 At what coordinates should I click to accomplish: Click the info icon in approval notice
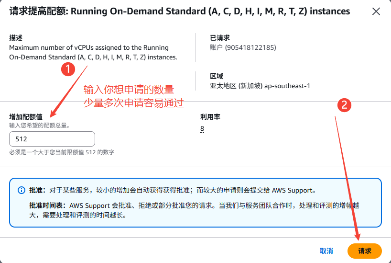(x=22, y=190)
